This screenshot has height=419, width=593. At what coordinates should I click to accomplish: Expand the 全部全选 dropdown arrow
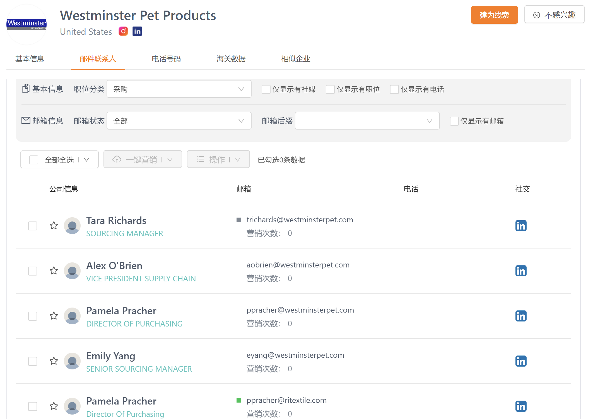click(86, 160)
